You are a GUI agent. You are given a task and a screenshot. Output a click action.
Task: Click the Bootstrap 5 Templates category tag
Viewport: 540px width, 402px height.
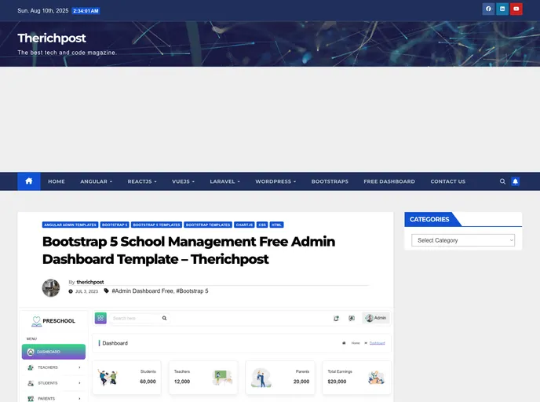click(x=156, y=225)
